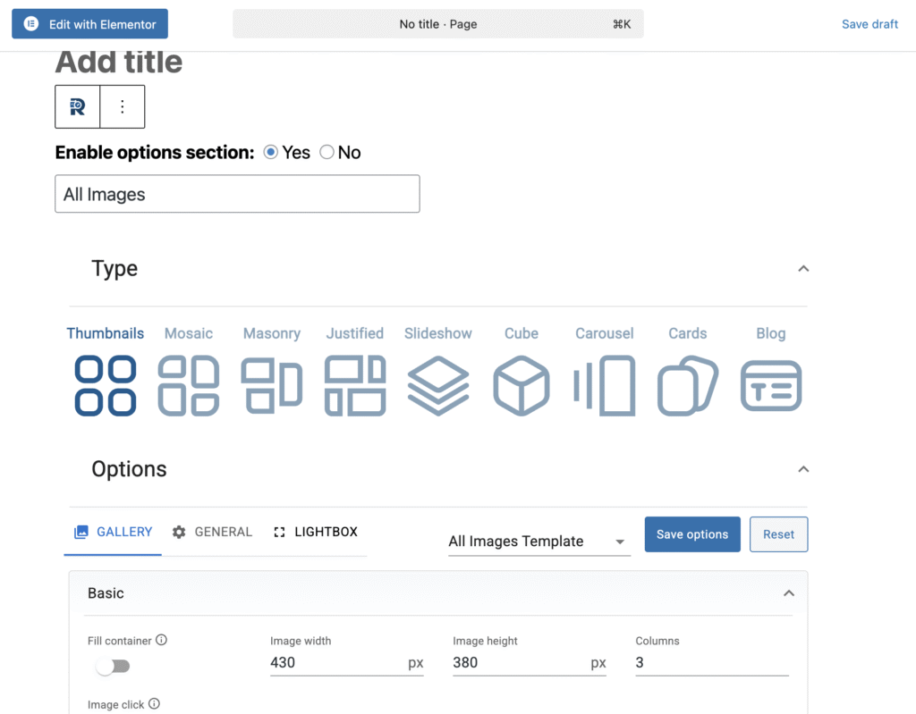Switch to the GENERAL tab
The height and width of the screenshot is (714, 916).
tap(212, 532)
